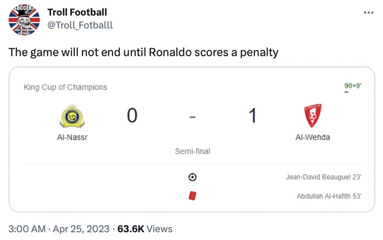Click the 90+9' match time indicator
The width and height of the screenshot is (383, 240).
point(352,86)
